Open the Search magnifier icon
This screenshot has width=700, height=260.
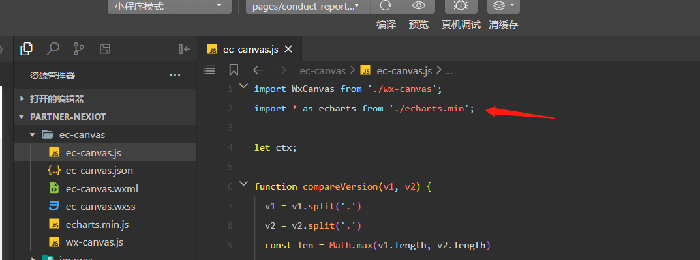tap(53, 49)
